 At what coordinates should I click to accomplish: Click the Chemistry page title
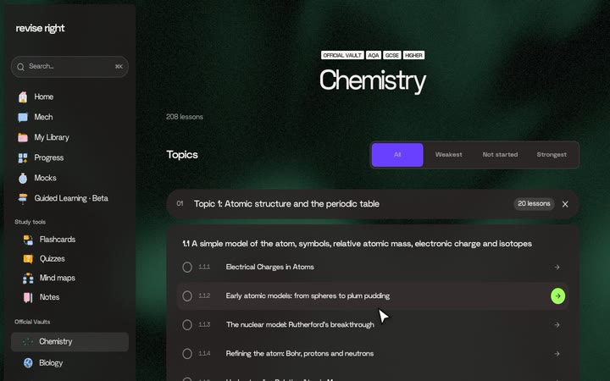373,81
